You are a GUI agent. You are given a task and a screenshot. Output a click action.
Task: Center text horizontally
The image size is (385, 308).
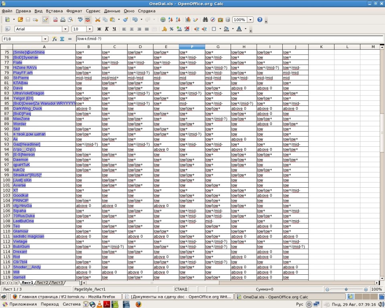[132, 29]
